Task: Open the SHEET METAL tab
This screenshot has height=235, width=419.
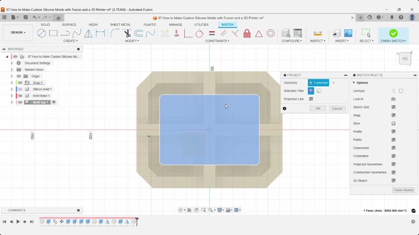Action: pos(120,25)
